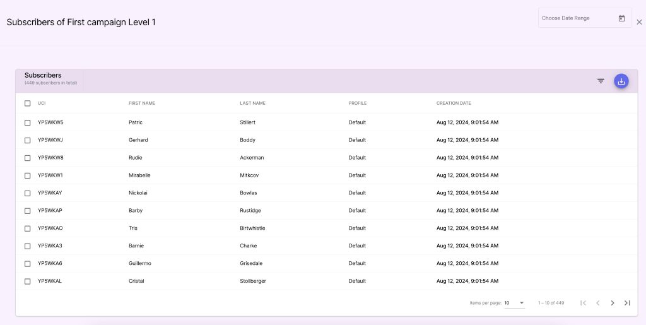Tick the checkbox for YP5WKAL
Screen dimensions: 646x325
pyautogui.click(x=28, y=281)
